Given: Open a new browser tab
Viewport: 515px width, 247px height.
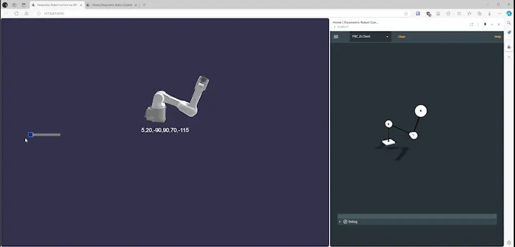Looking at the screenshot, I should [144, 5].
